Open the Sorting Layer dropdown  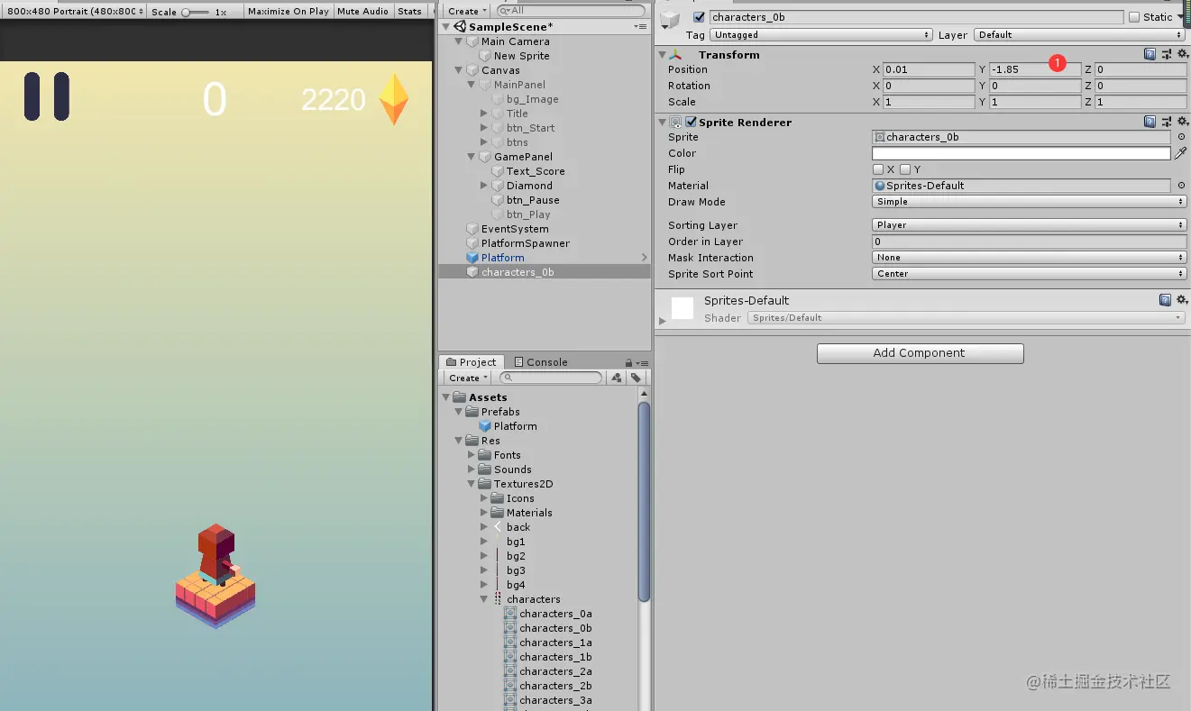pos(1029,225)
